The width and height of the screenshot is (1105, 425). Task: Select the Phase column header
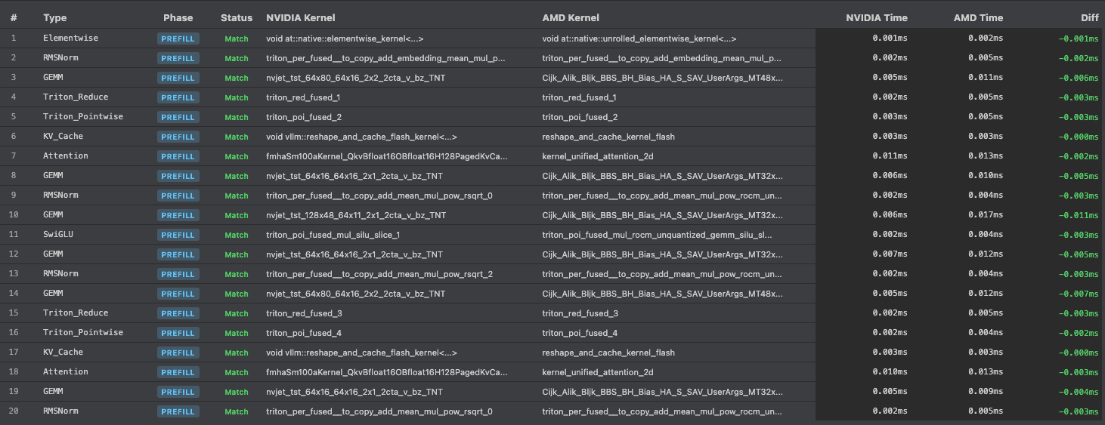[178, 17]
